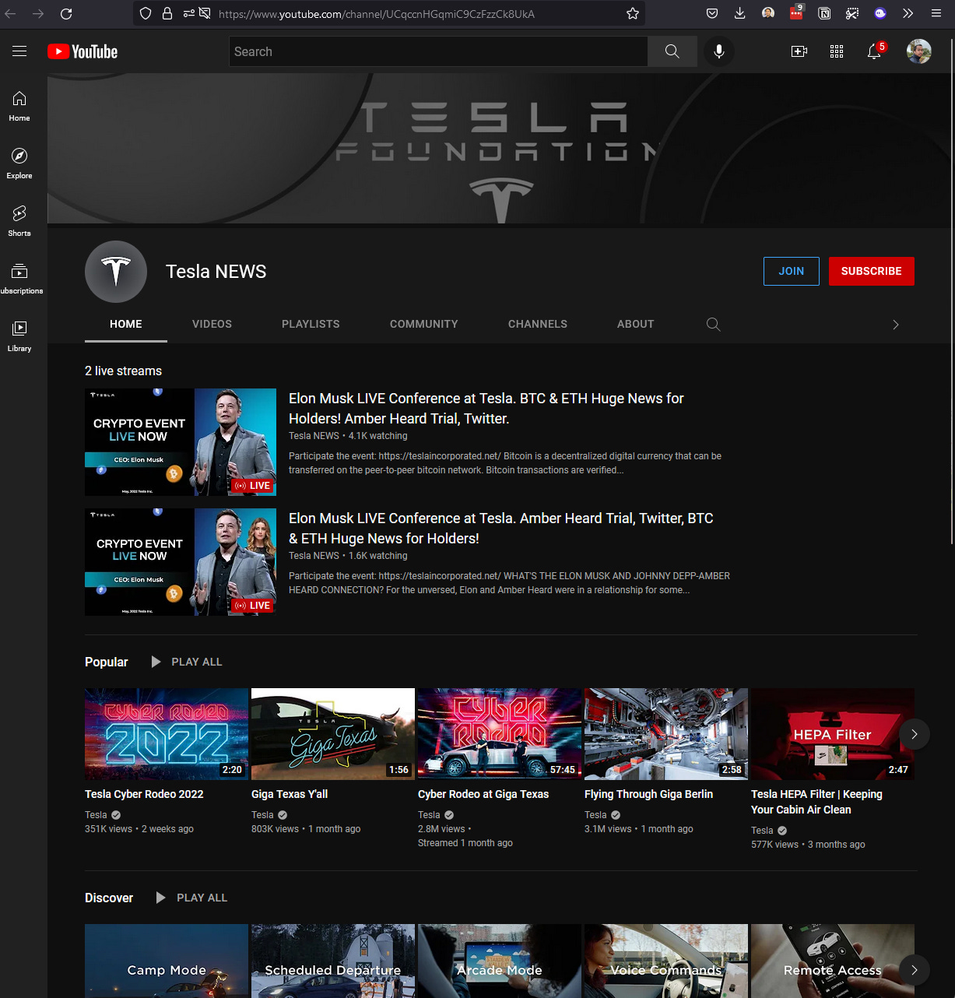Click the search magnifier button
The height and width of the screenshot is (998, 955).
672,51
